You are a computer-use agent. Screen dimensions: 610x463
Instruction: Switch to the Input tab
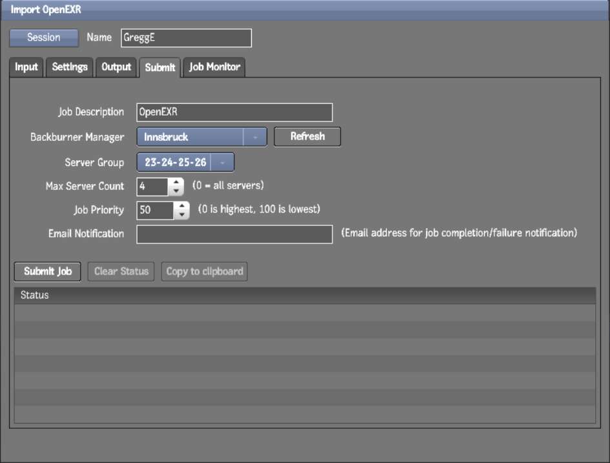pyautogui.click(x=26, y=67)
